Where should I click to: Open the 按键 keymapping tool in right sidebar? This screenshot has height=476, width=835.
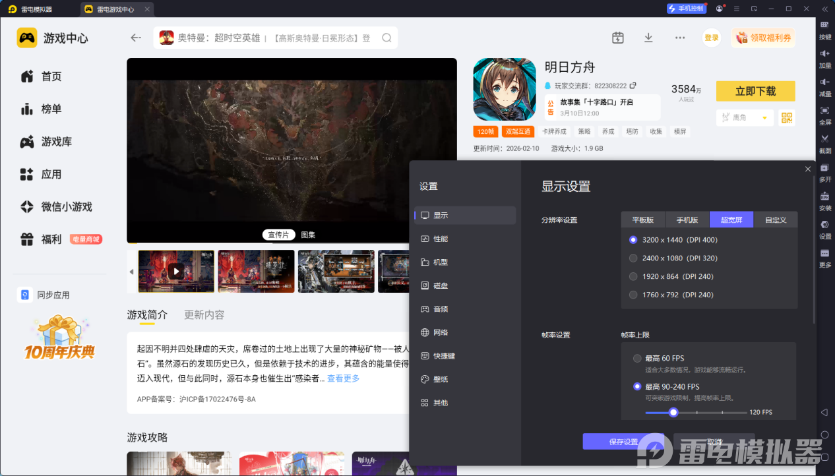(824, 30)
